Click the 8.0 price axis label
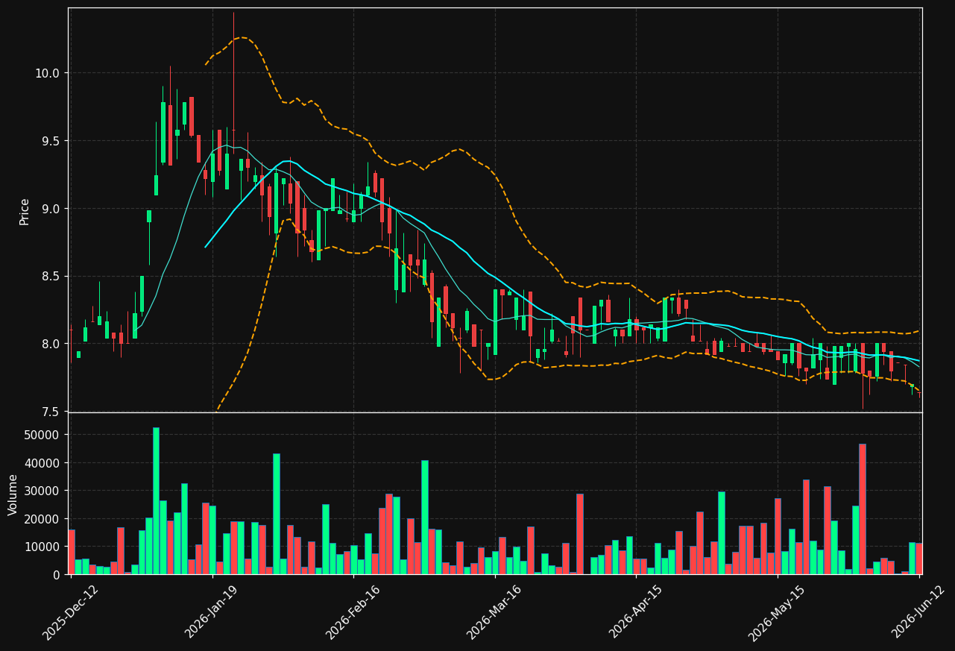 tap(51, 344)
